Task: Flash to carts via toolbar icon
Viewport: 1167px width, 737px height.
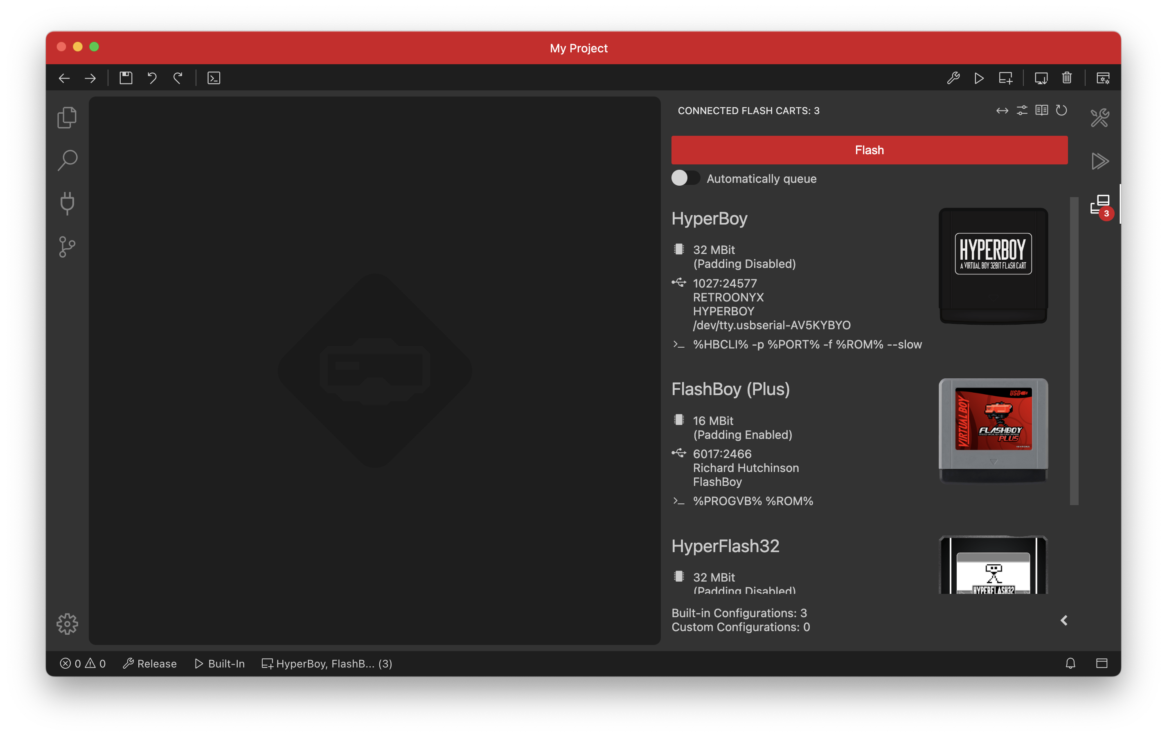Action: [x=1006, y=78]
